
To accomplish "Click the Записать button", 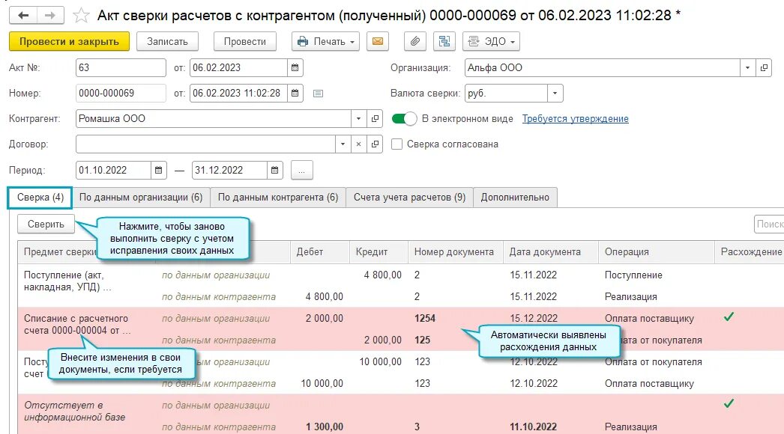I will pyautogui.click(x=167, y=41).
